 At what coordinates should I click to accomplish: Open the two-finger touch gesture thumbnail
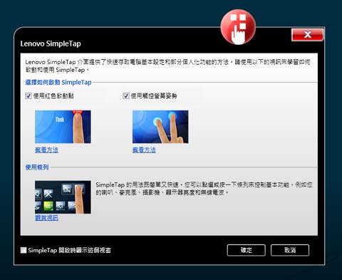160,127
